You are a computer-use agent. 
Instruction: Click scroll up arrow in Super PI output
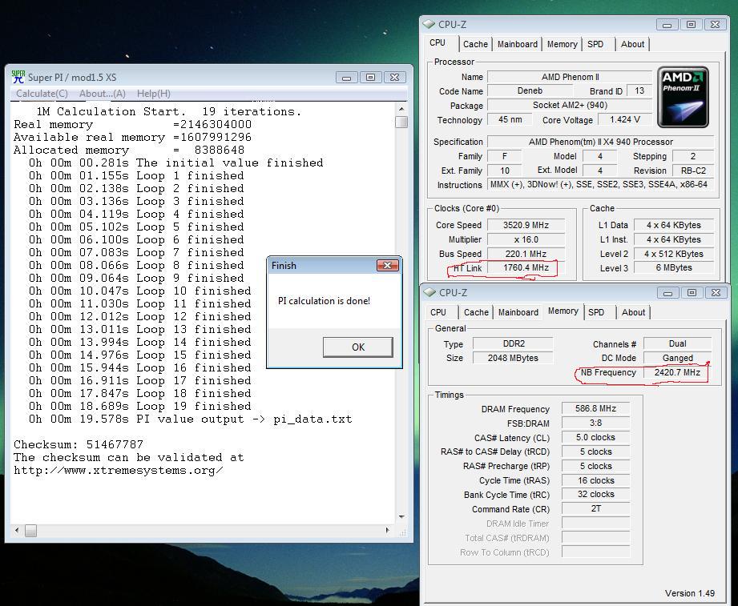click(401, 109)
